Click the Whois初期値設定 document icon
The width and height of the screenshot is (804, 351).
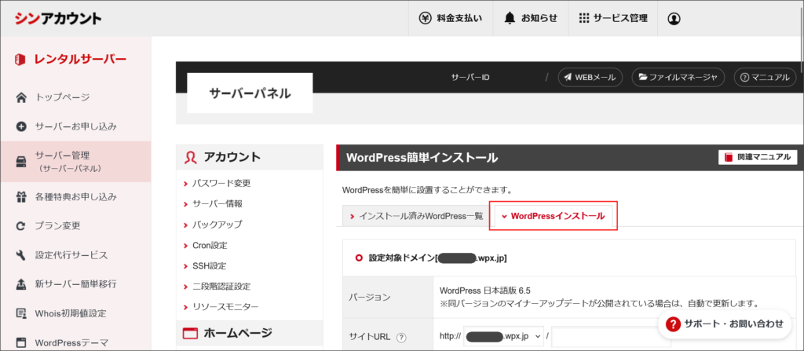(x=21, y=313)
